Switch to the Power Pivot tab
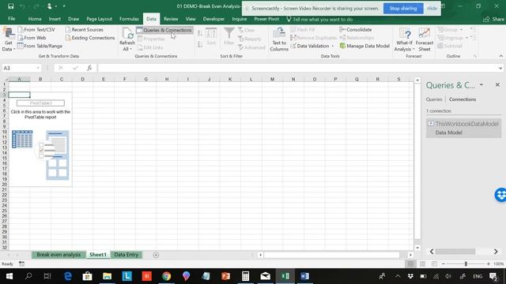The height and width of the screenshot is (284, 506). [x=266, y=19]
